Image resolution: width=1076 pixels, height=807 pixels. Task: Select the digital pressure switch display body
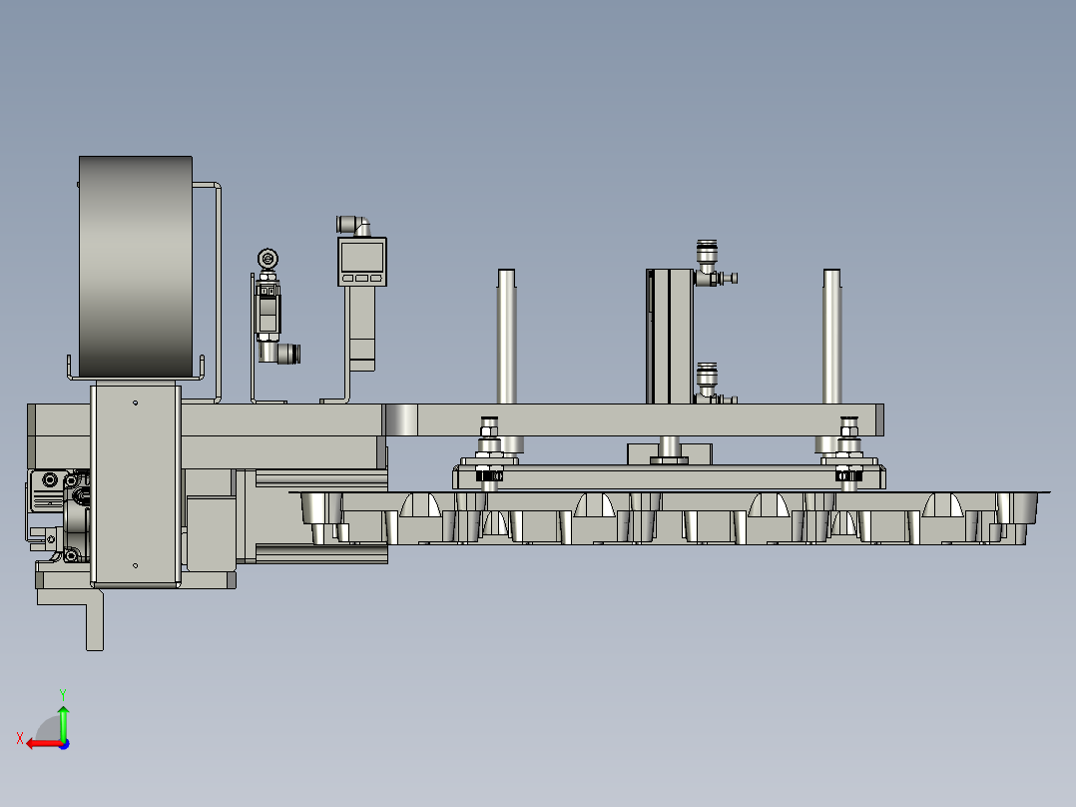362,262
